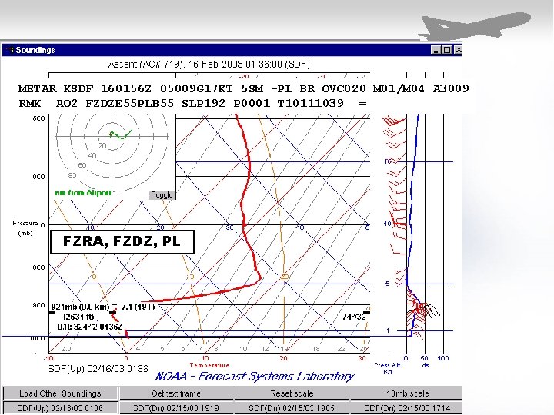Image resolution: width=554 pixels, height=415 pixels.
Task: Click the 921mb (0.8 km) readout text
Action: tap(80, 307)
